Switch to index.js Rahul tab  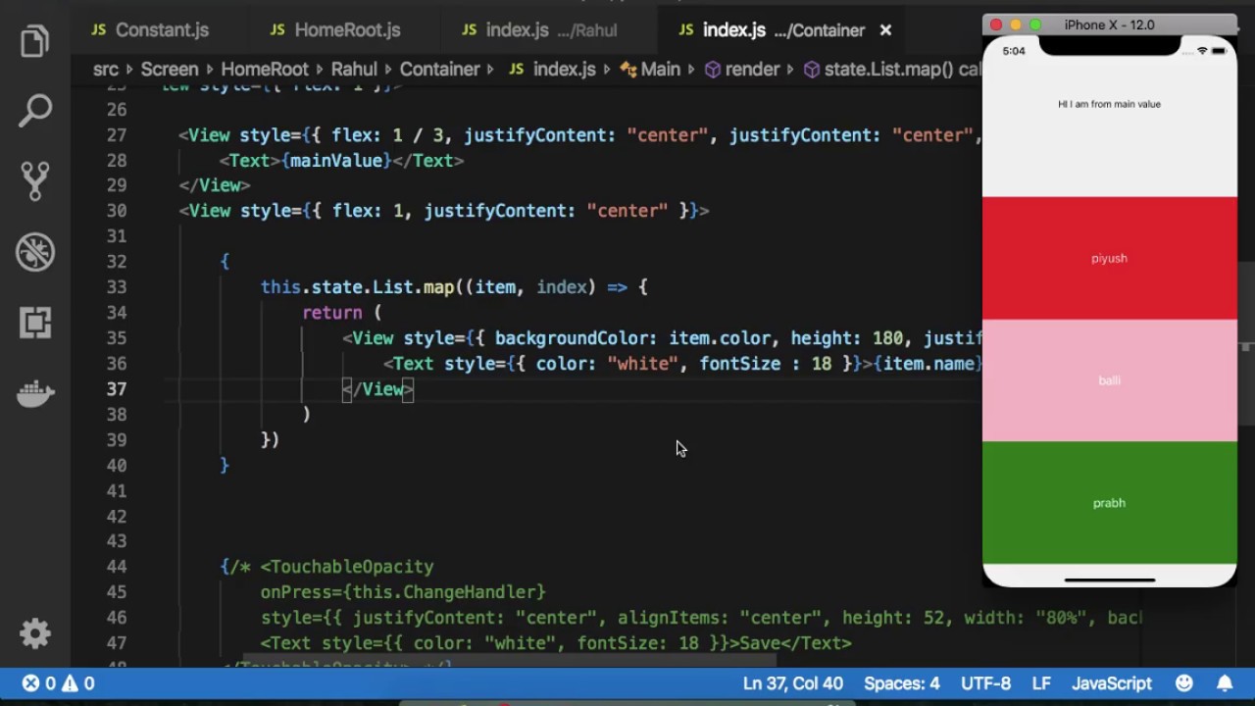pos(539,30)
